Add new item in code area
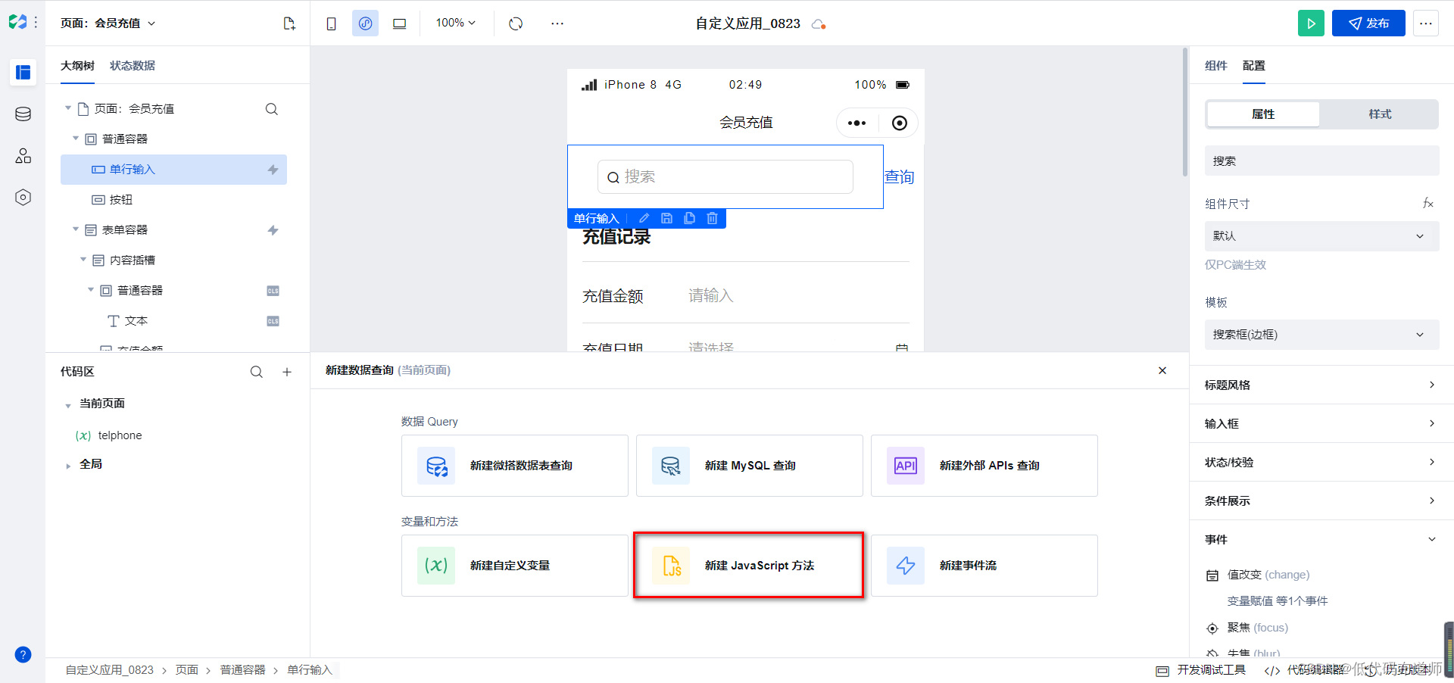1454x683 pixels. coord(287,372)
